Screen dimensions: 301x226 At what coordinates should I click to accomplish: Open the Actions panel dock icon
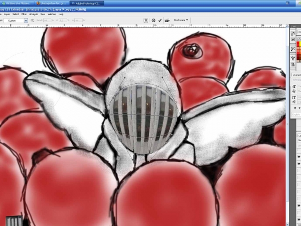click(x=293, y=40)
